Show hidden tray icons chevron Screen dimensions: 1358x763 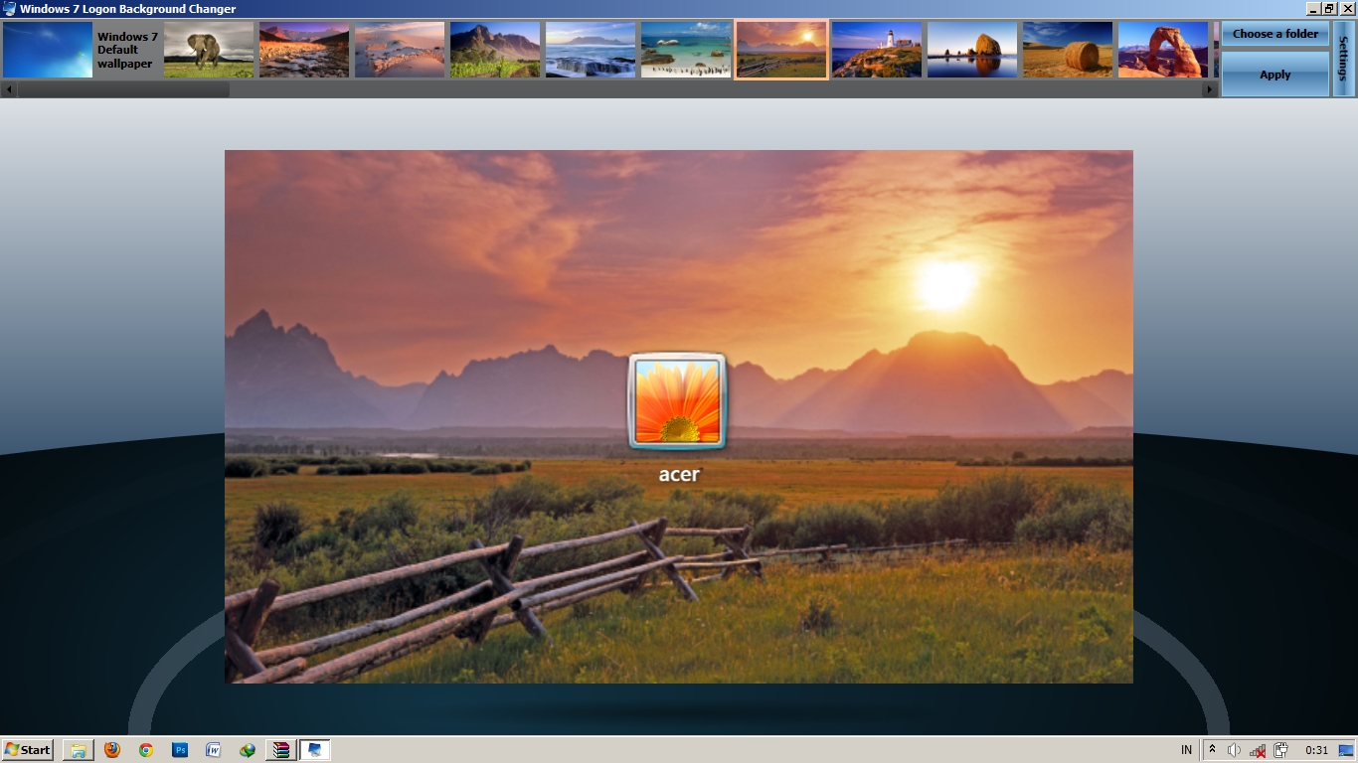pyautogui.click(x=1212, y=750)
